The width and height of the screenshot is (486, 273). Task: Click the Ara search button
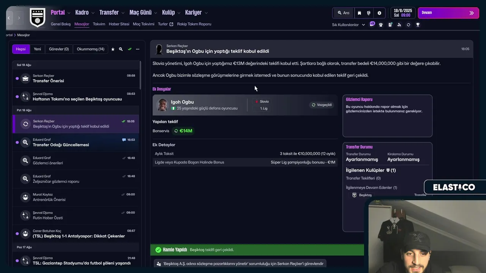(343, 13)
